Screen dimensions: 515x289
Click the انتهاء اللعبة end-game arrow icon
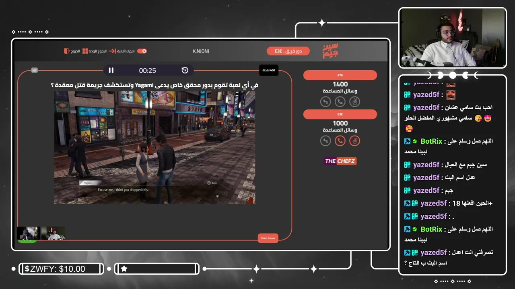click(113, 51)
